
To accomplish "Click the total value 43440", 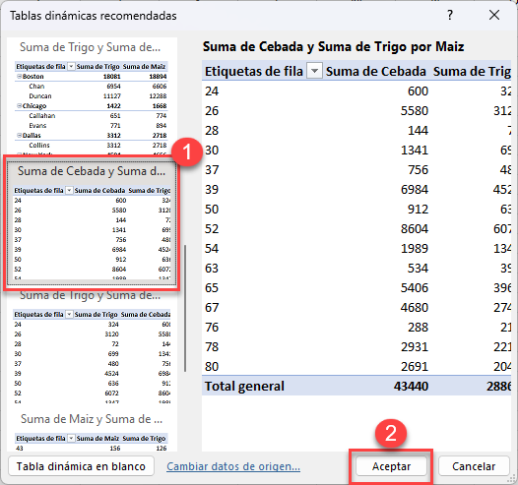I will pyautogui.click(x=411, y=386).
